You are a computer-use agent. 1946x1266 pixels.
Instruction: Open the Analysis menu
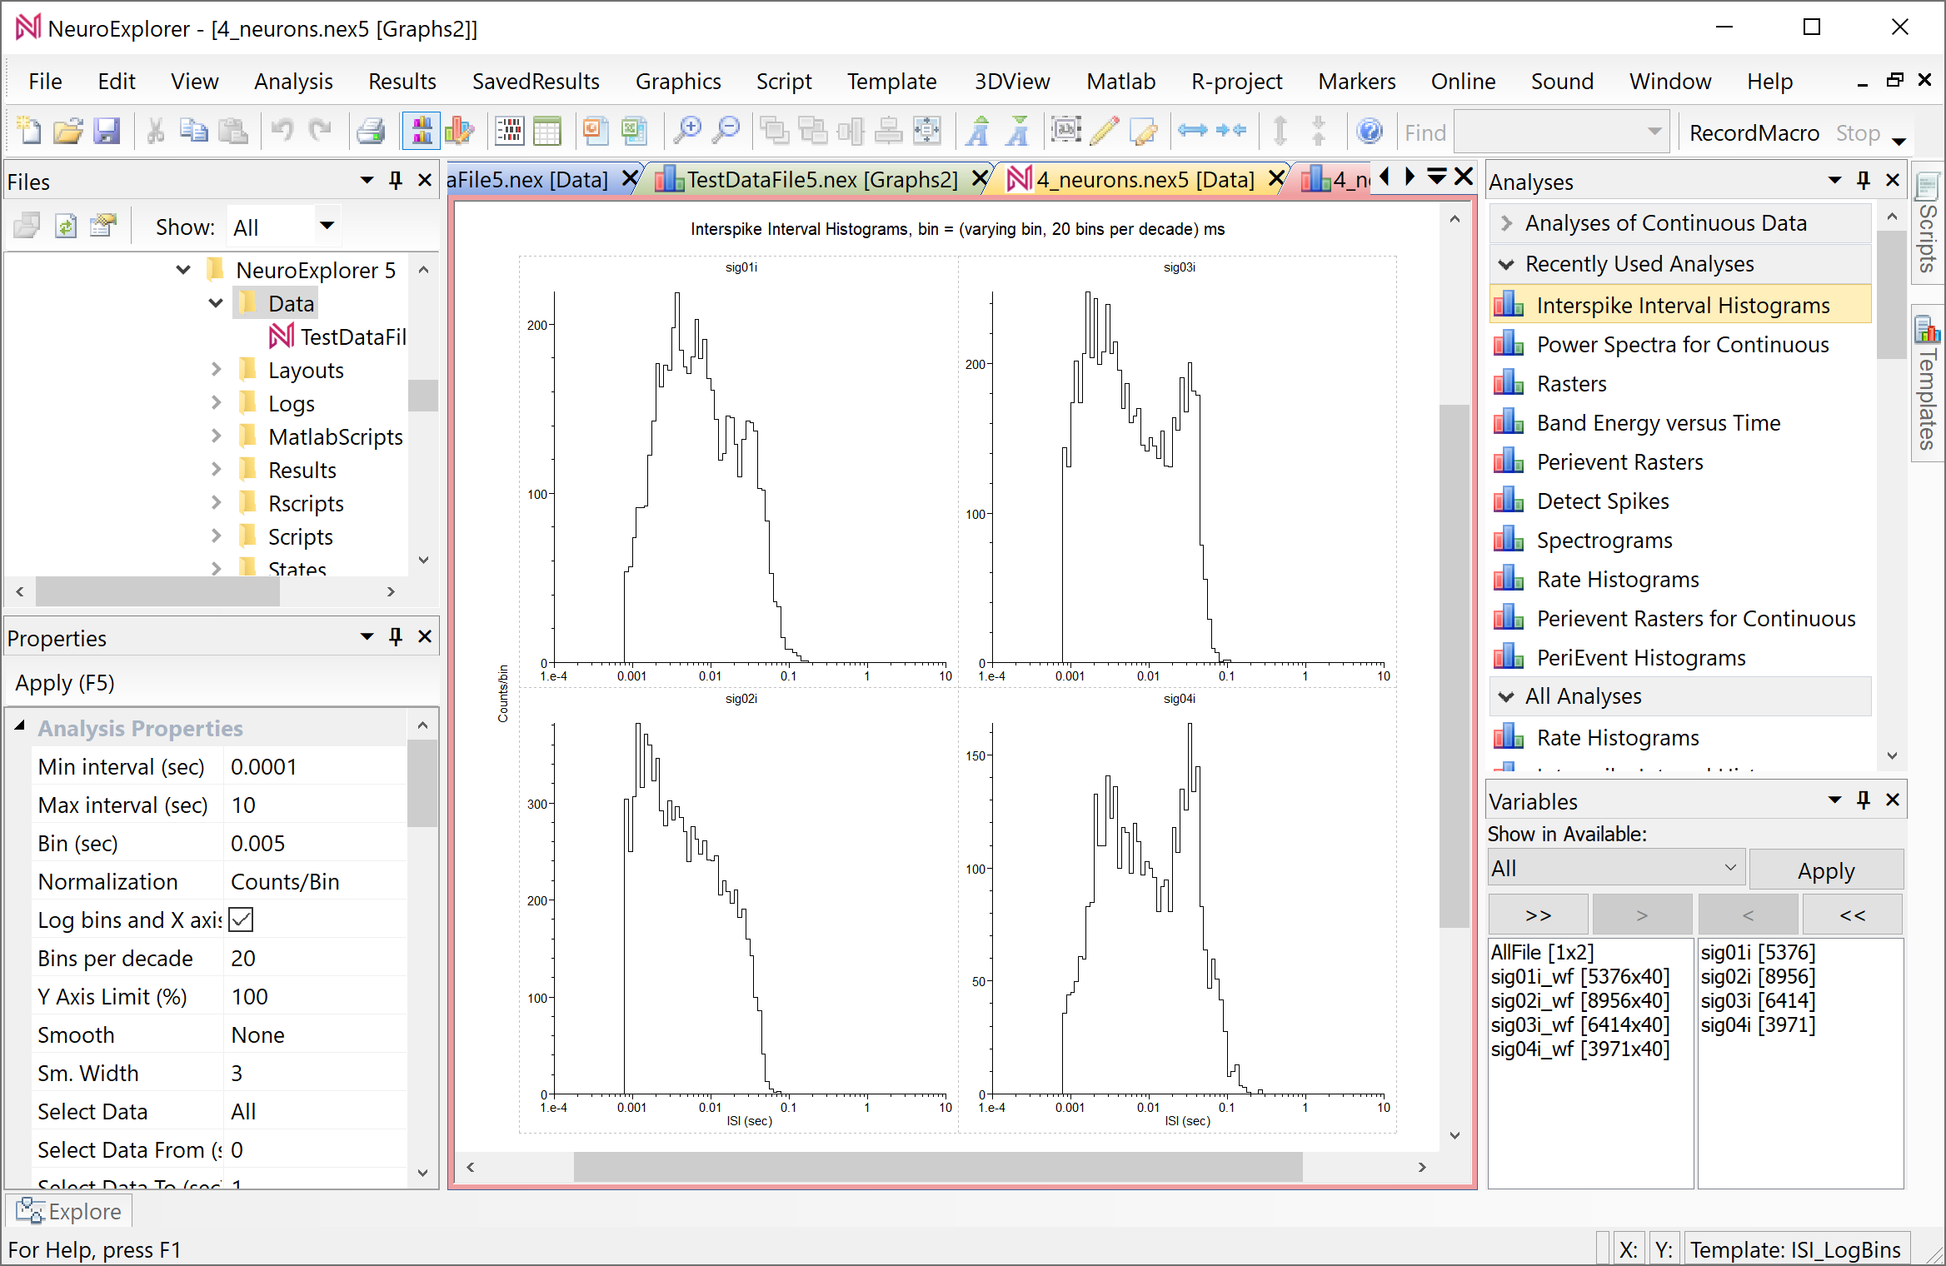click(293, 82)
